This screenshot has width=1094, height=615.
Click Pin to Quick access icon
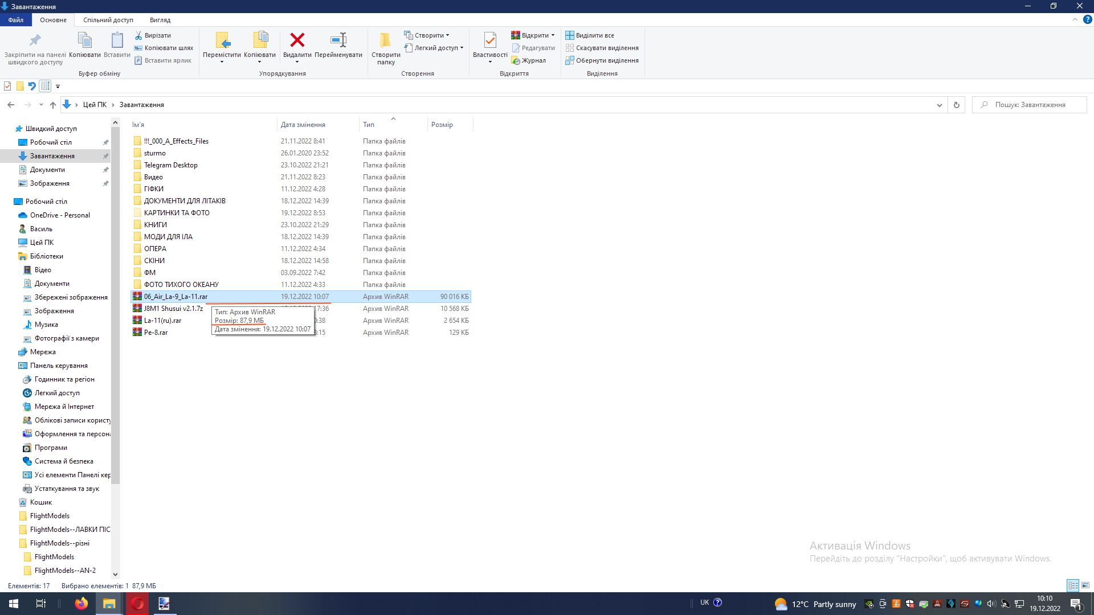[35, 41]
